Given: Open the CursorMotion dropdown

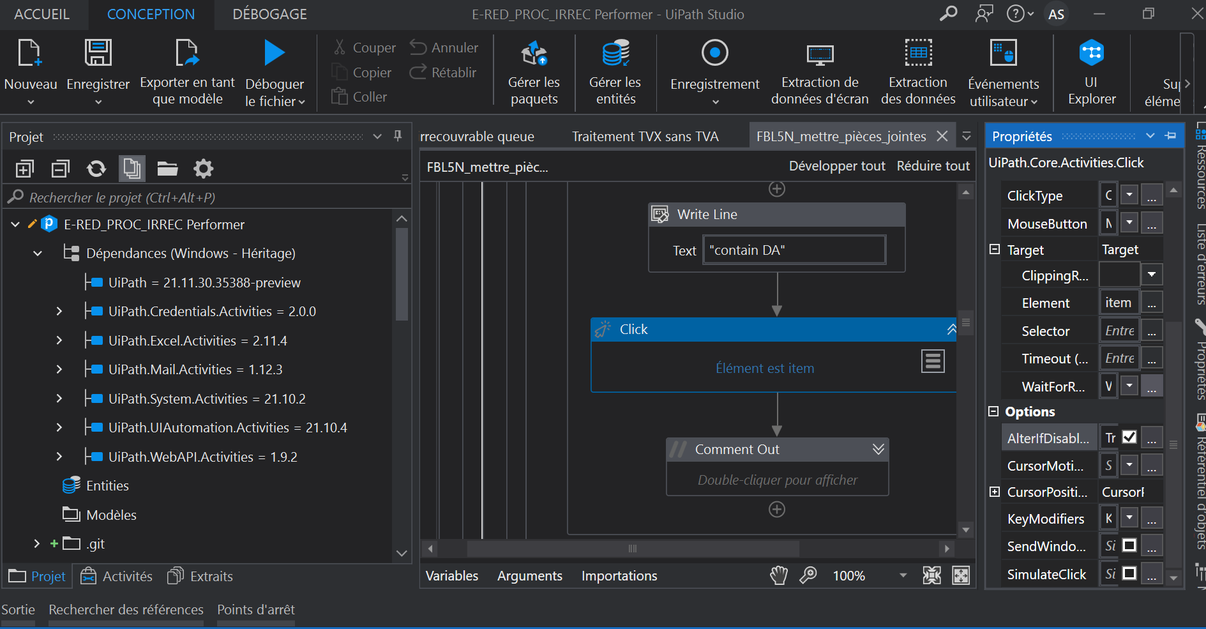Looking at the screenshot, I should (1129, 465).
